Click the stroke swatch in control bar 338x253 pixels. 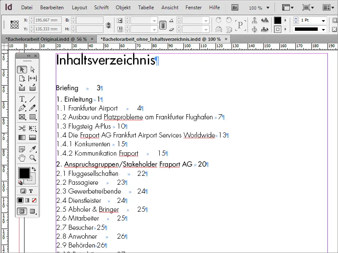point(278,29)
